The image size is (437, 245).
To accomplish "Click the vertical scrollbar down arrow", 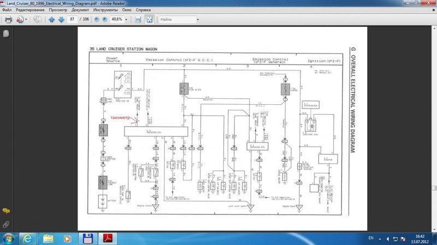I will click(x=434, y=229).
